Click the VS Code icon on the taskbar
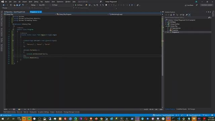 coord(179,119)
